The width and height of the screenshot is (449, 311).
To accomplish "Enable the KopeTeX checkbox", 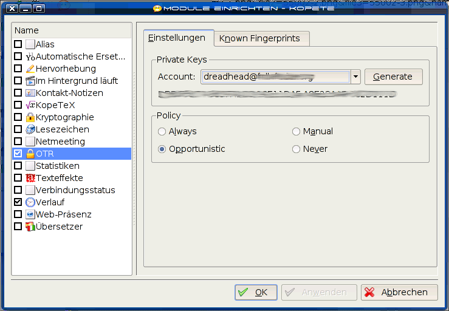I will pyautogui.click(x=18, y=105).
